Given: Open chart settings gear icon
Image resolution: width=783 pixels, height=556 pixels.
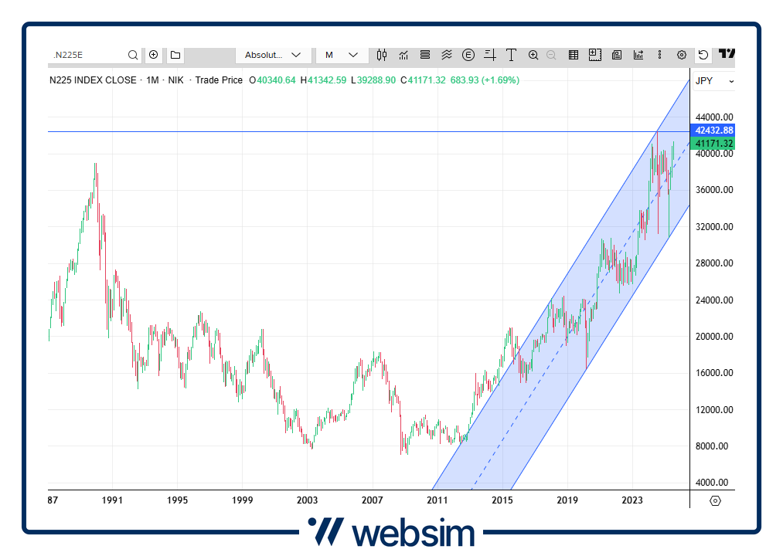Looking at the screenshot, I should coord(682,55).
